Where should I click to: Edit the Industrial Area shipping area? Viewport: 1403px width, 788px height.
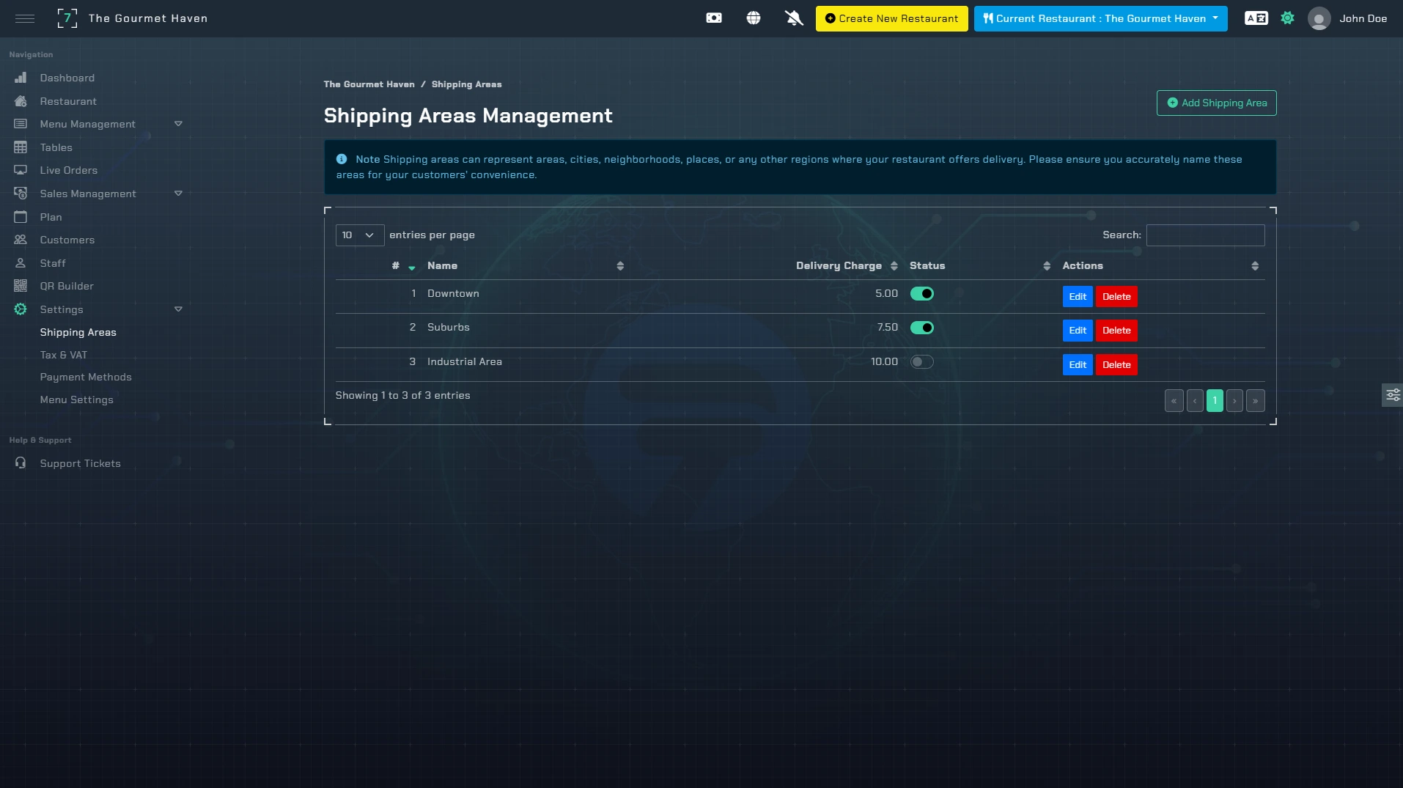(1078, 365)
